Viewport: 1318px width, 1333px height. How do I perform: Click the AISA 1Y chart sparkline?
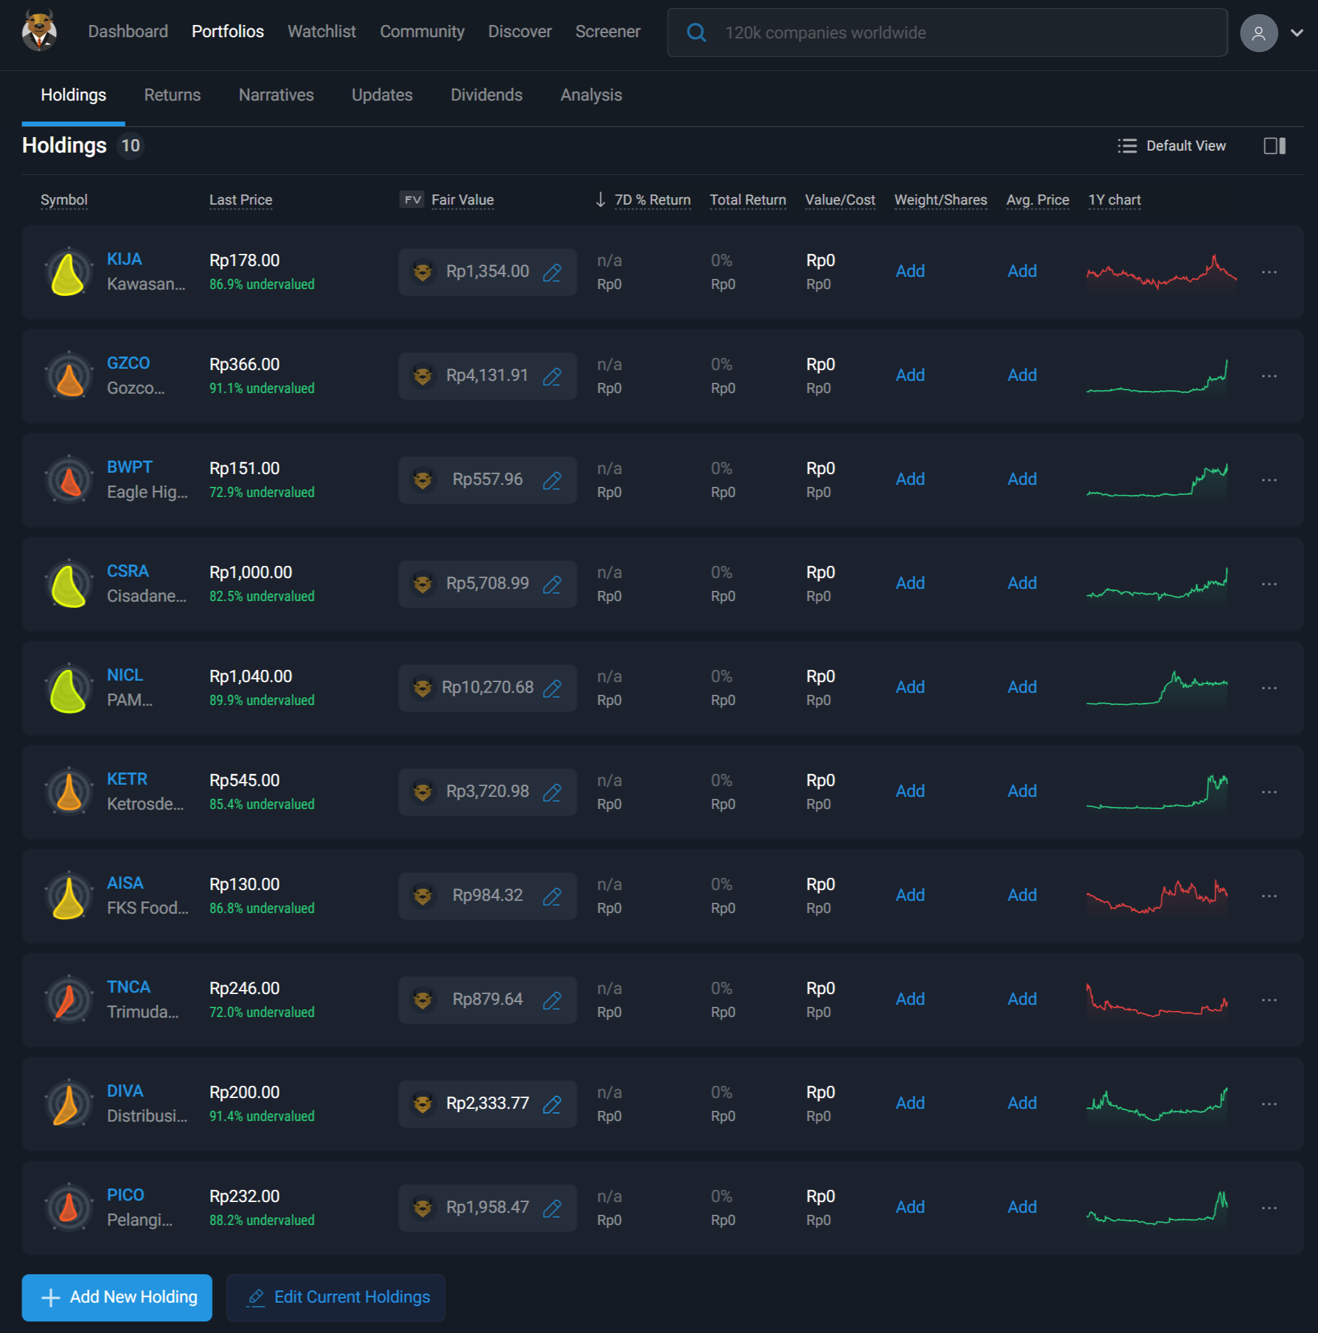1157,895
